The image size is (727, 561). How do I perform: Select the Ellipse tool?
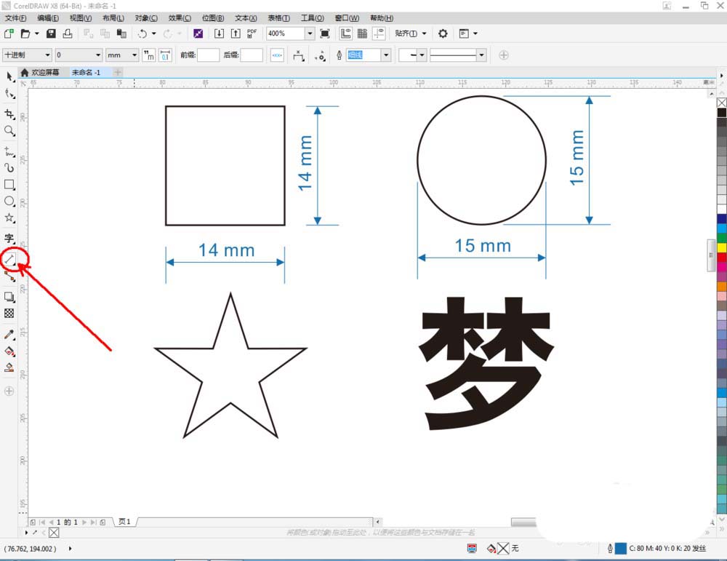pyautogui.click(x=9, y=201)
